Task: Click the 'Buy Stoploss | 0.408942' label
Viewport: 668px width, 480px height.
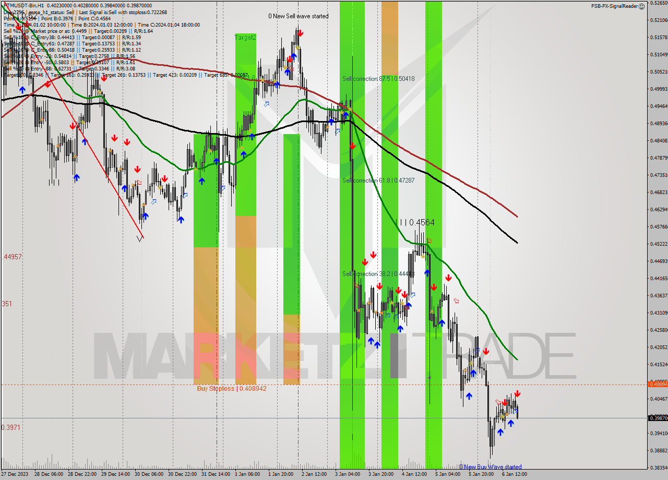Action: pos(232,389)
